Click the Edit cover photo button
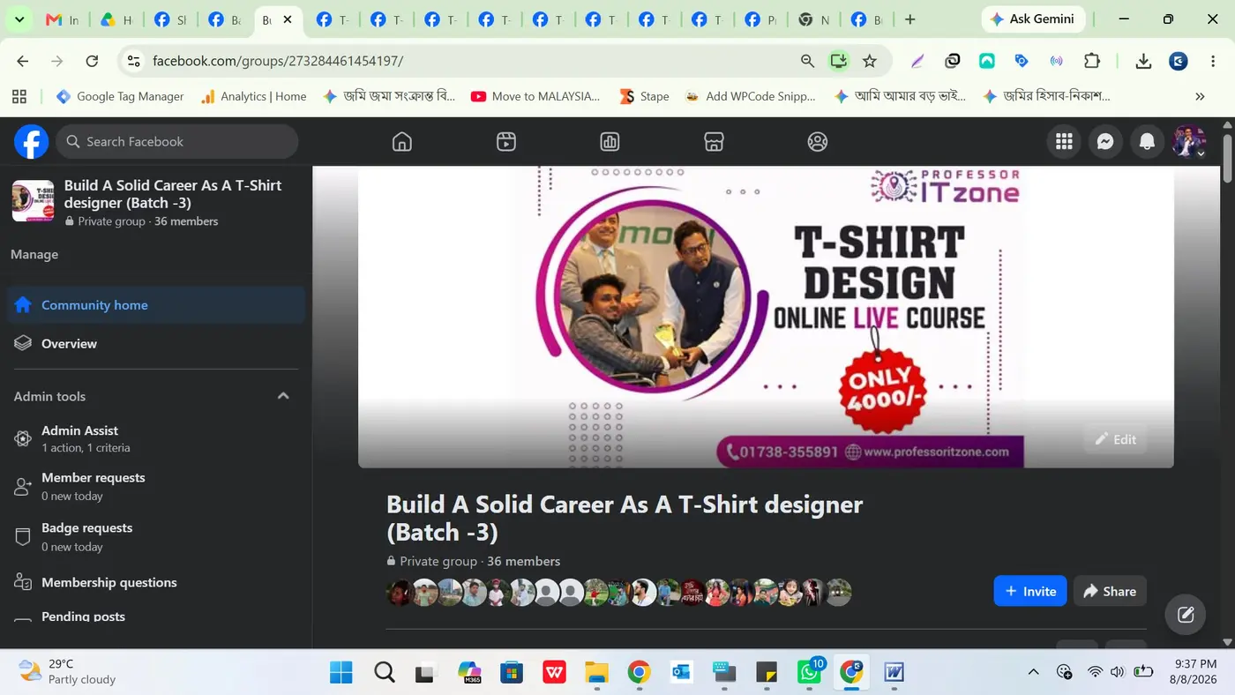 pyautogui.click(x=1115, y=439)
